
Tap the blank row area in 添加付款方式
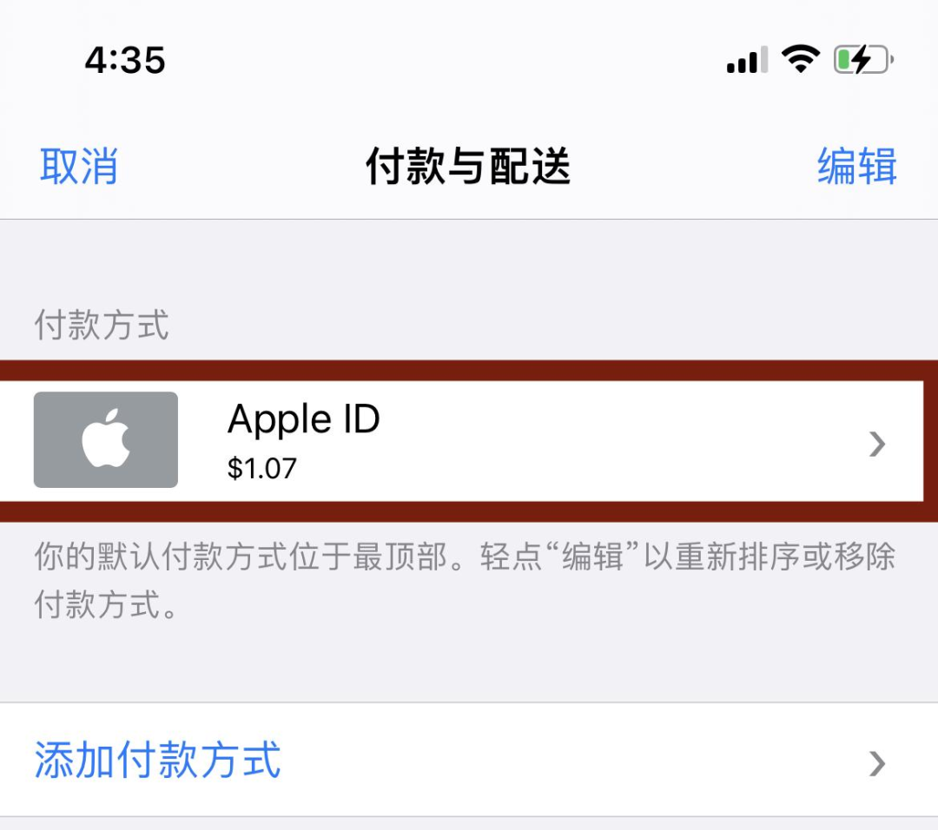574,760
